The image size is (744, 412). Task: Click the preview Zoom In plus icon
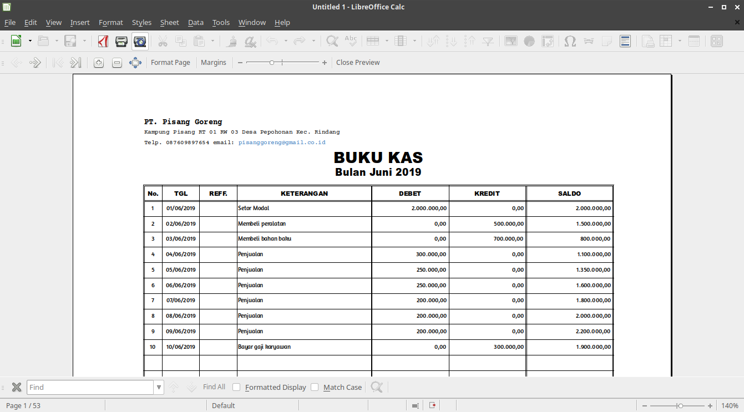click(x=99, y=63)
